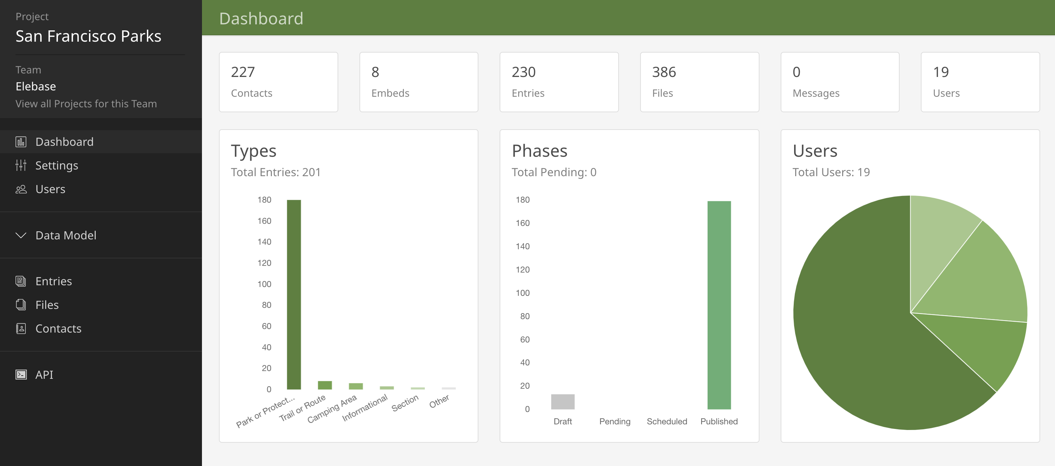Collapse the Data Model chevron

click(21, 235)
